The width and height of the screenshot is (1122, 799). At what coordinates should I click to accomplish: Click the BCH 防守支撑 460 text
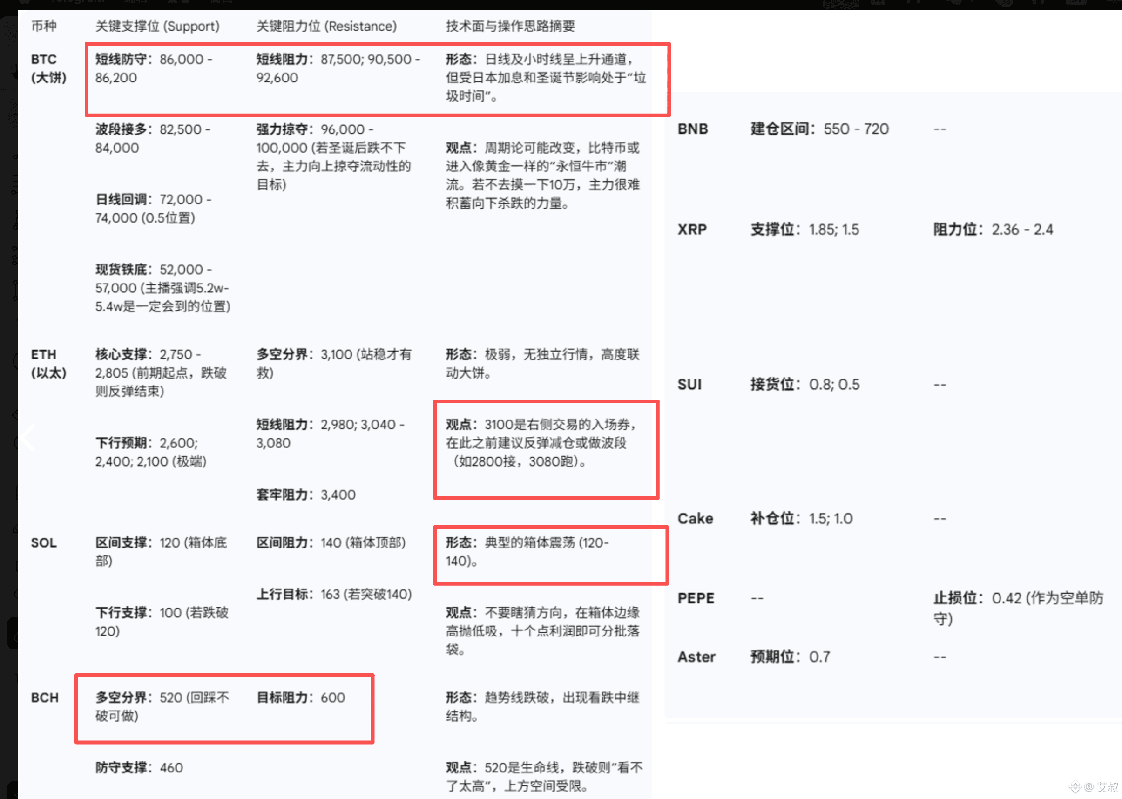tap(139, 768)
